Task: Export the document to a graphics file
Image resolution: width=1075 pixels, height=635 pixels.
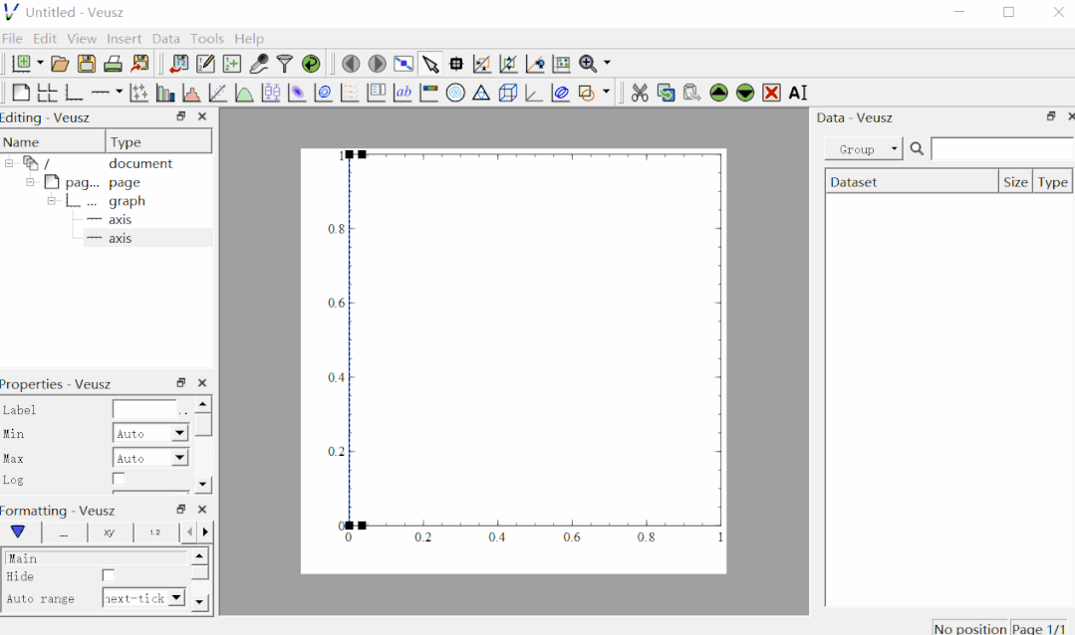Action: (x=140, y=63)
